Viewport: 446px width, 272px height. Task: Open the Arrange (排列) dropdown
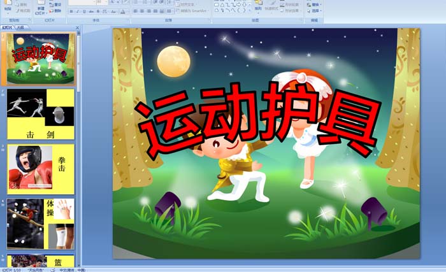point(258,6)
